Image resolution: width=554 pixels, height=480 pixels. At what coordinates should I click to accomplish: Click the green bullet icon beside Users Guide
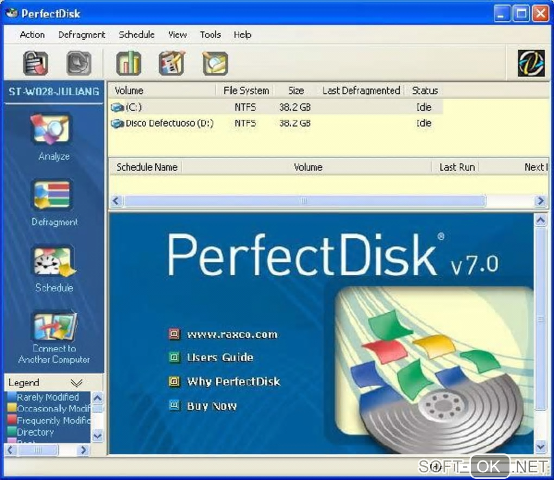point(174,357)
